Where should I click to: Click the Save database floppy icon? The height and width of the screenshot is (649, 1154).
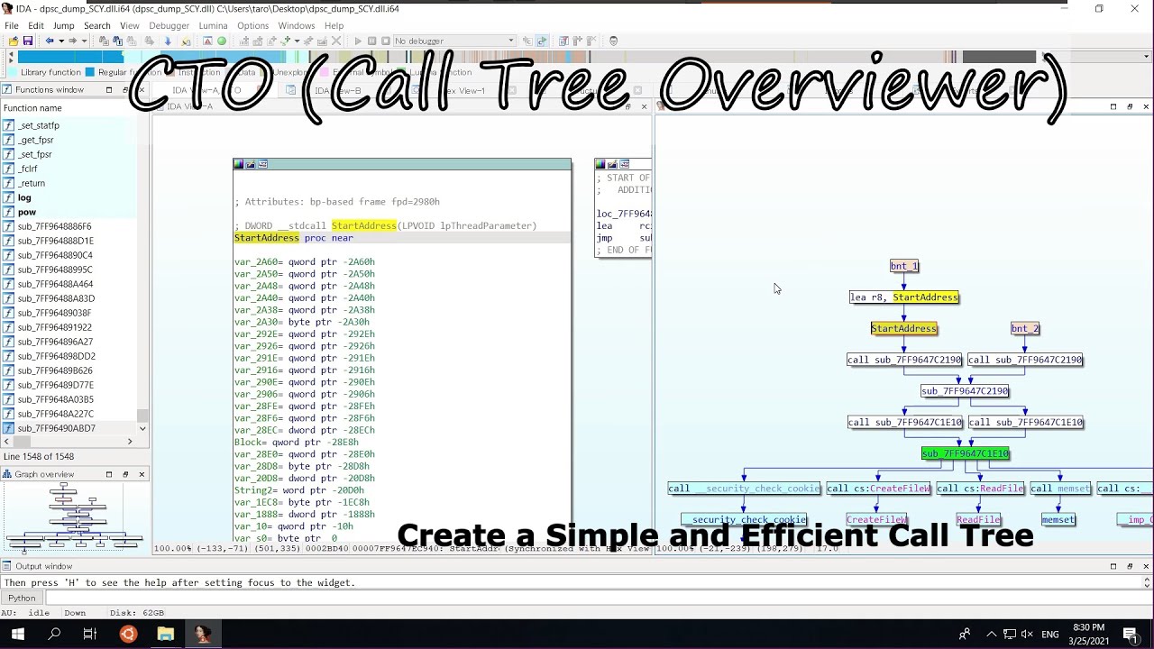28,41
